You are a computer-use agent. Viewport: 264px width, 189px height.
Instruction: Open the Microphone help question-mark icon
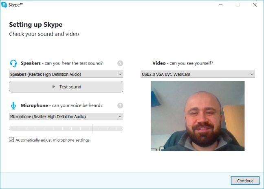(120, 105)
